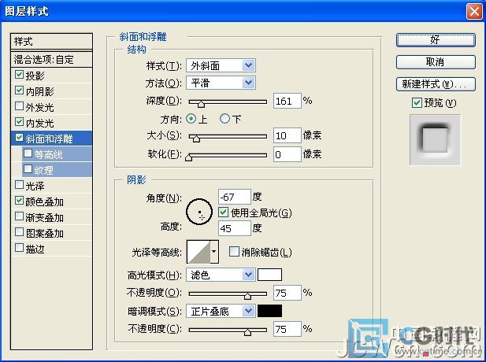
Task: Click the 深度 depth field showing 161
Action: coord(288,101)
